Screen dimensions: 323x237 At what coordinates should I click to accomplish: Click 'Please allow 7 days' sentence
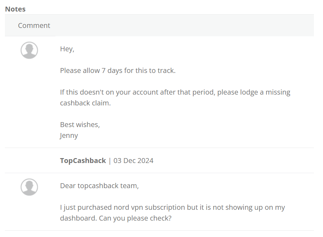click(118, 71)
